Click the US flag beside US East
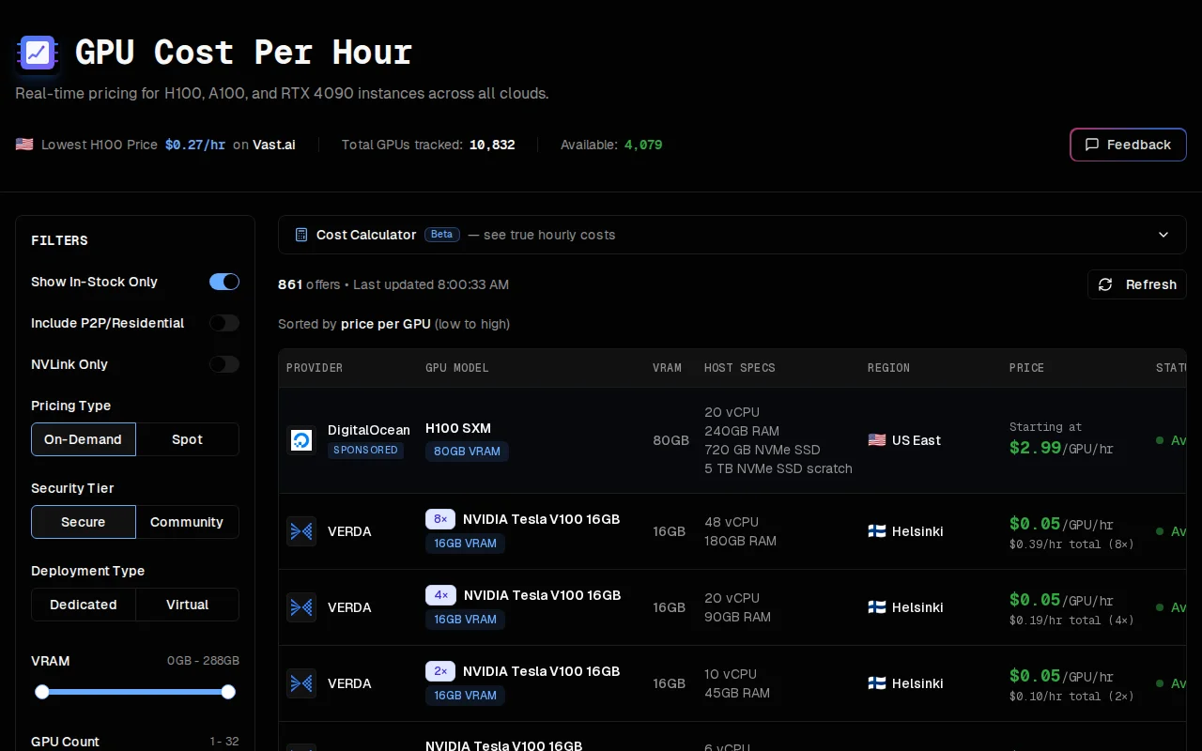The width and height of the screenshot is (1202, 751). [x=876, y=440]
